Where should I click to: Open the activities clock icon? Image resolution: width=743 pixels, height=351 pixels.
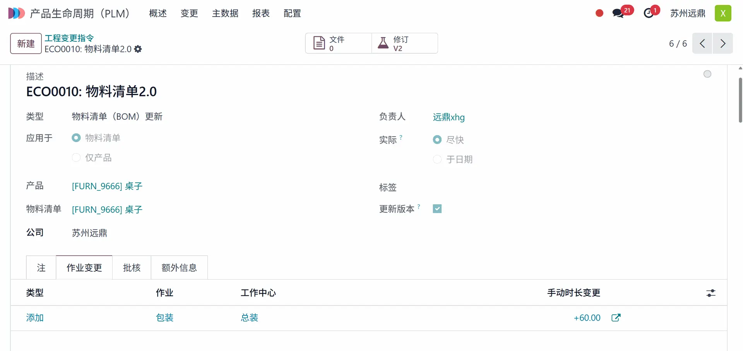click(649, 14)
